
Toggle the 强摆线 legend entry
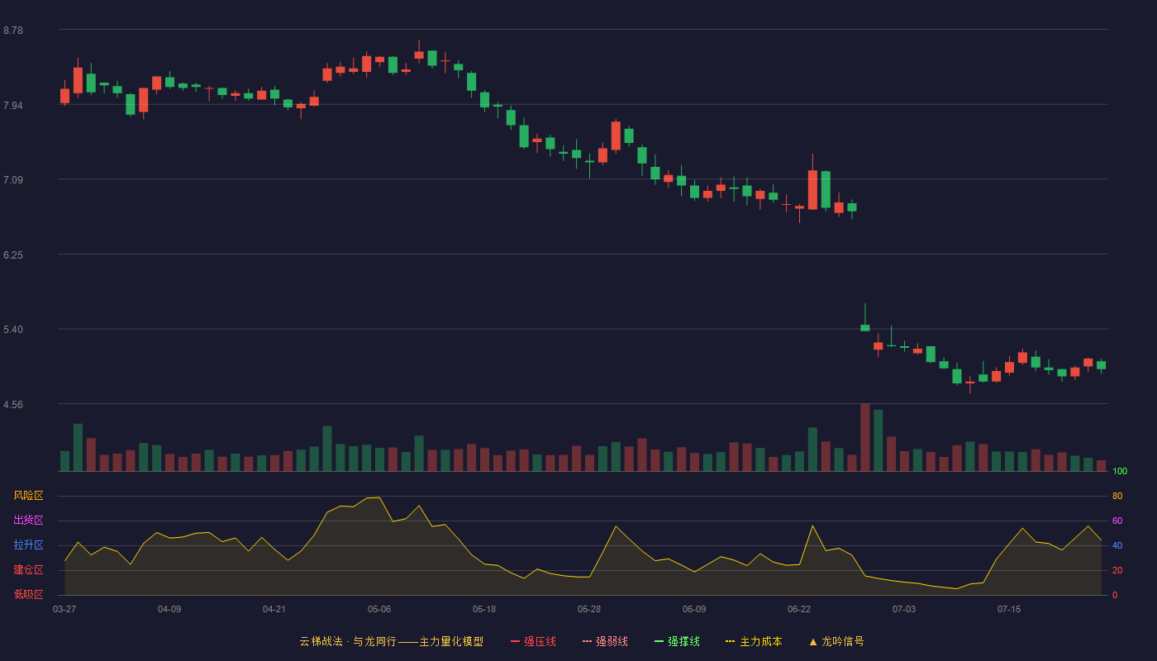[677, 641]
